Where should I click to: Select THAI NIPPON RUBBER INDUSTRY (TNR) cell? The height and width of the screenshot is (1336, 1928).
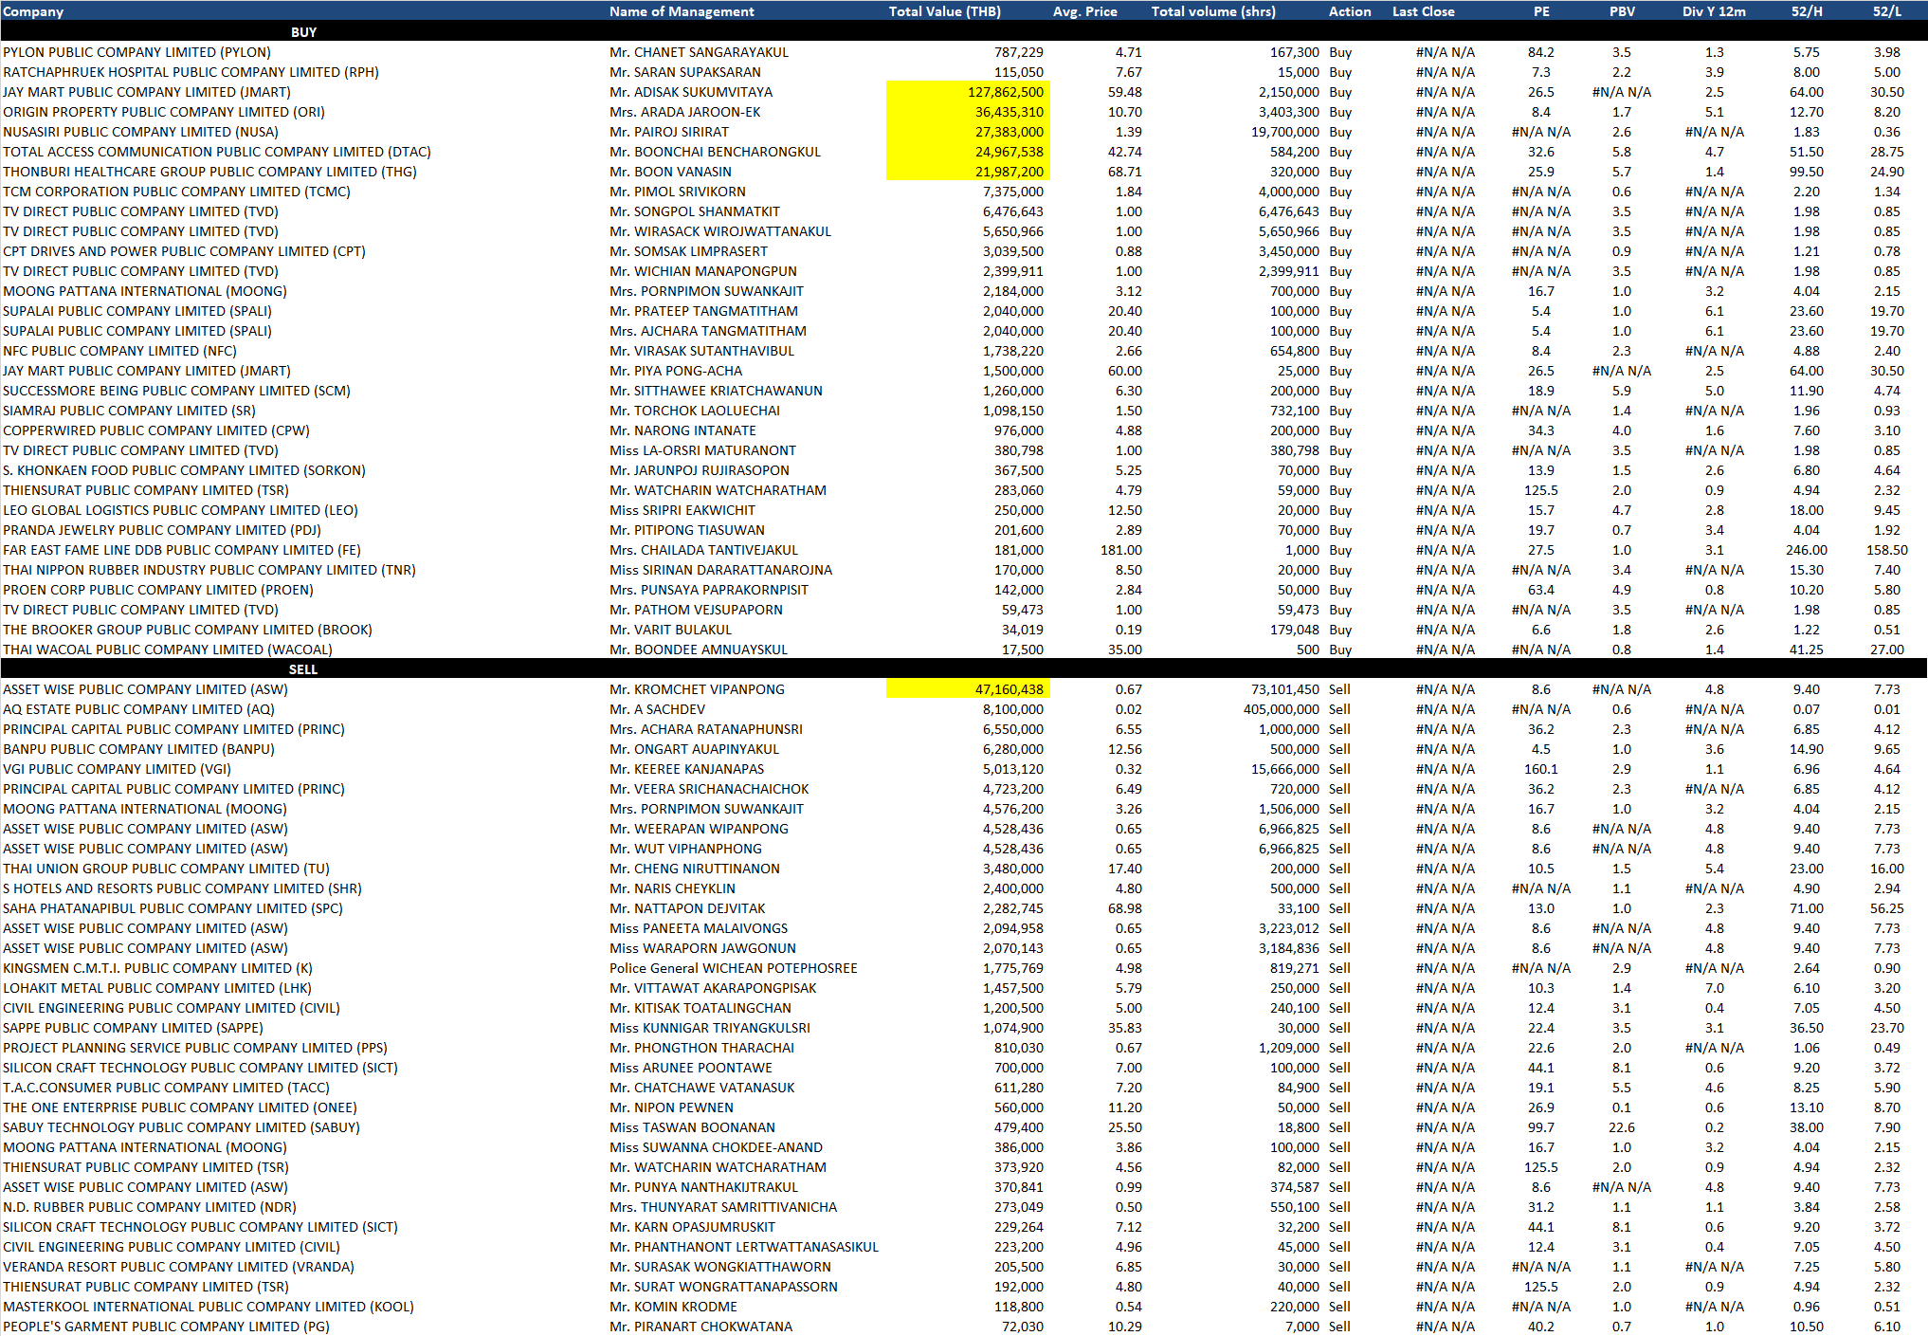pyautogui.click(x=209, y=570)
